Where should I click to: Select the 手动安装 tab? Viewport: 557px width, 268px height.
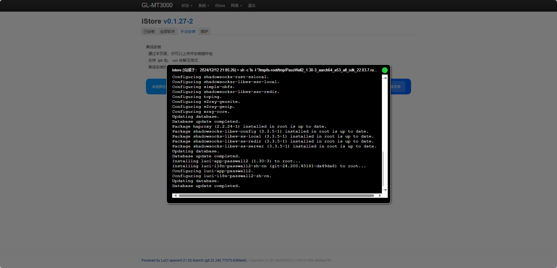point(188,31)
